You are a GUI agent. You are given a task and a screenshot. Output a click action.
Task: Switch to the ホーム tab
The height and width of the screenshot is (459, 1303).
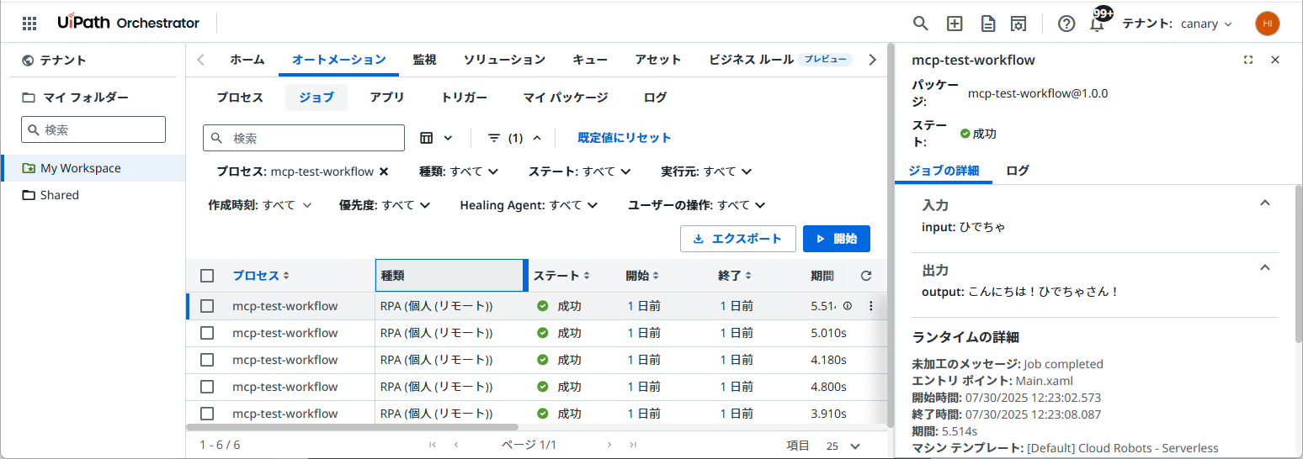(247, 60)
